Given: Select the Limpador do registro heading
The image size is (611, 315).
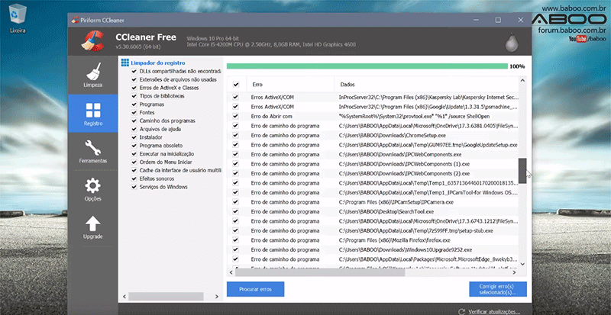Looking at the screenshot, I should [x=158, y=63].
